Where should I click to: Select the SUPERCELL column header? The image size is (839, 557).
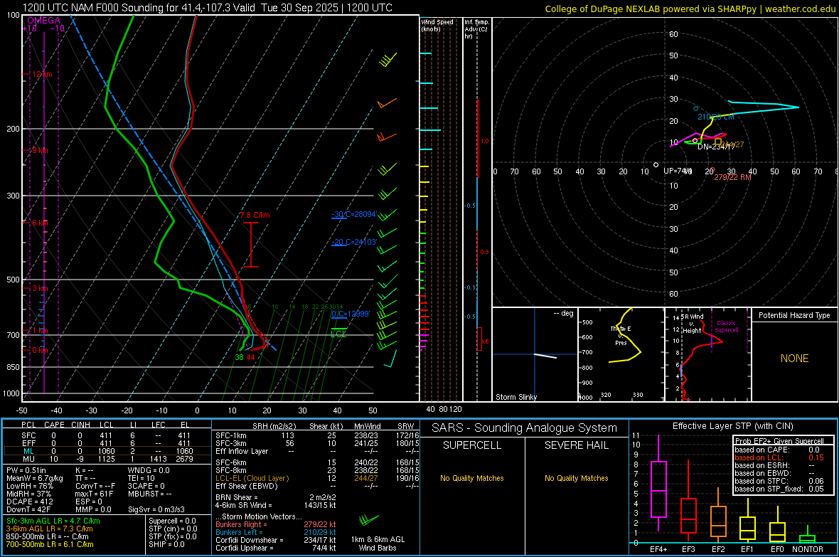472,445
